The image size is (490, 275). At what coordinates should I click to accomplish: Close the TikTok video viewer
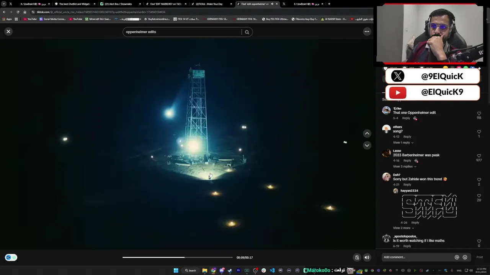coord(8,32)
